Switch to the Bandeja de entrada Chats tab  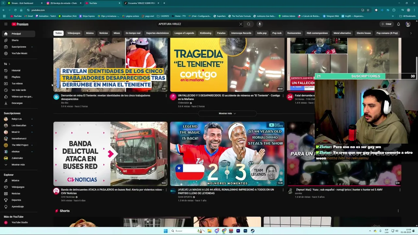(64, 3)
